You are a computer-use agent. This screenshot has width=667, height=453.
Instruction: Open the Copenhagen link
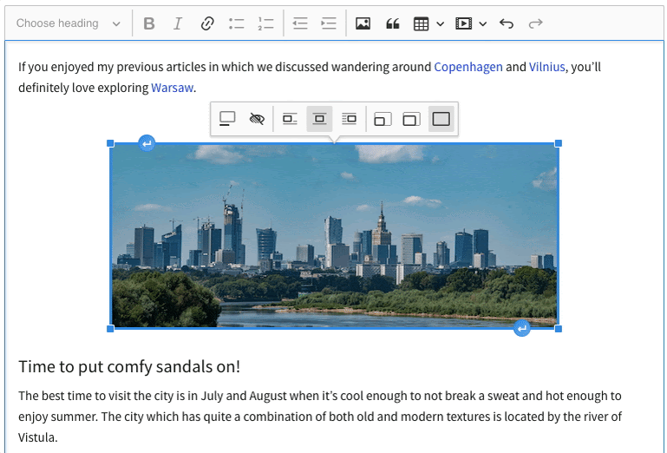point(468,67)
